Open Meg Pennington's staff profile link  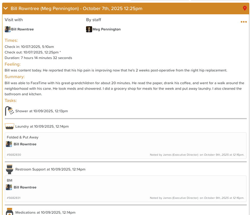pos(106,29)
